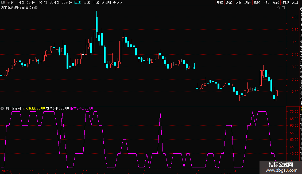302x174 pixels.
Task: Click month 11 marker on time axis
Action: pyautogui.click(x=32, y=171)
